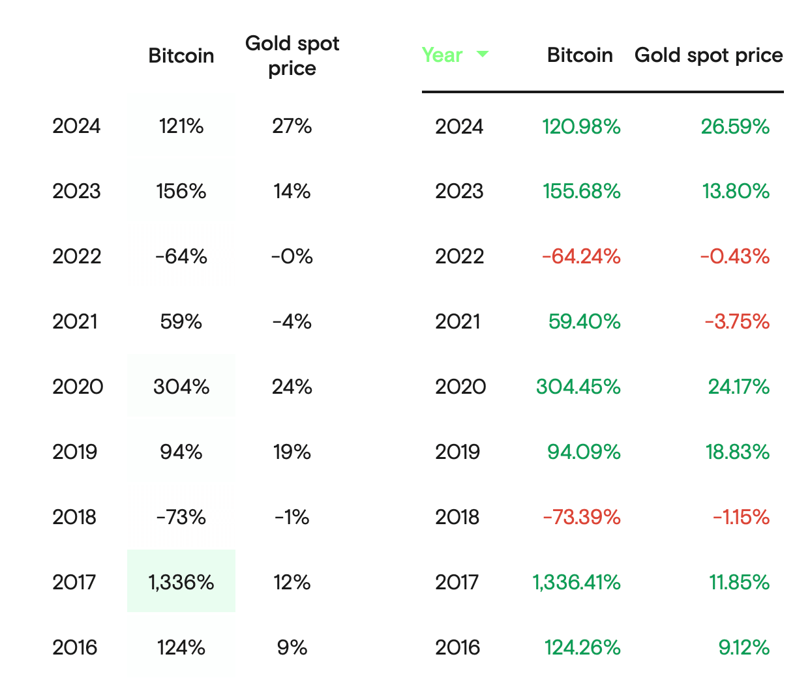Click the 155.68% Bitcoin value for 2023

579,191
